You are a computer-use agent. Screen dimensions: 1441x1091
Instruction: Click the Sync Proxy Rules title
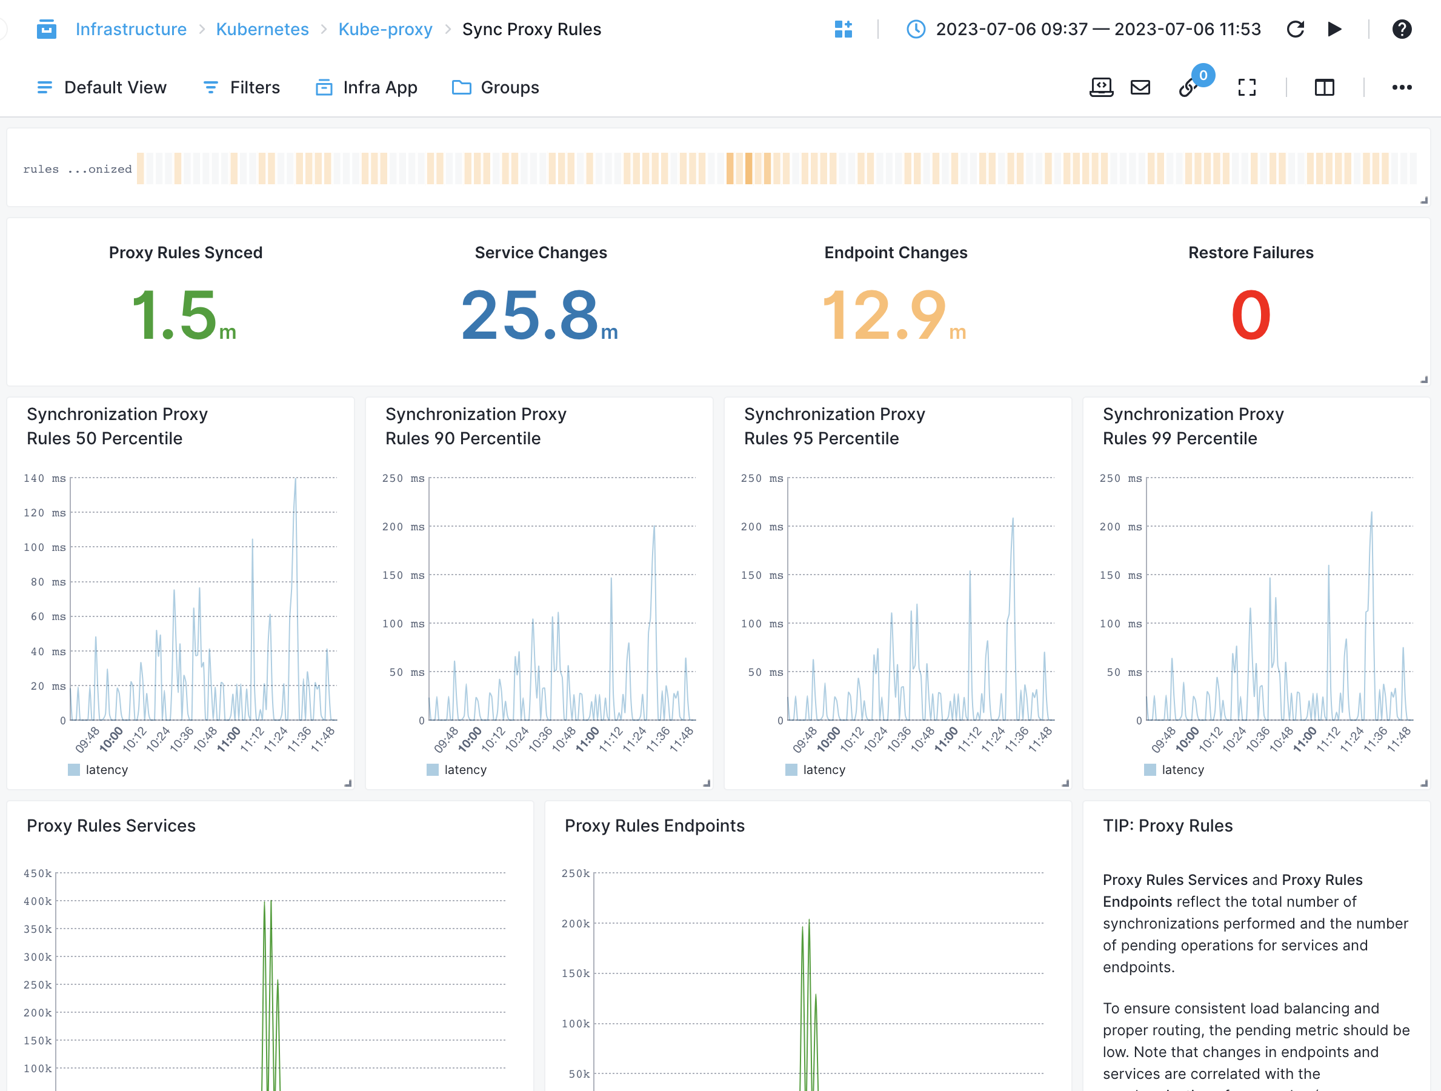click(x=531, y=29)
